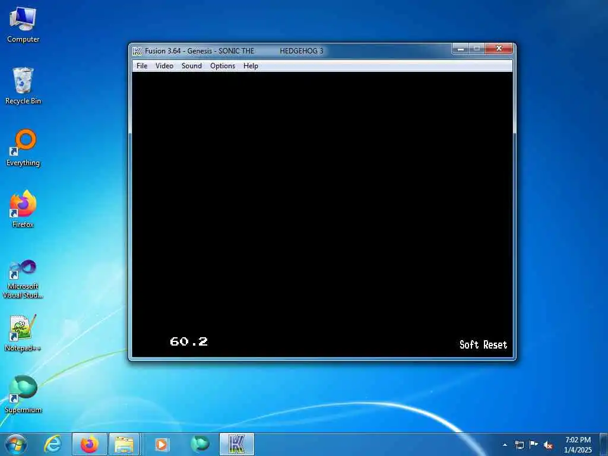Click the Fusion window title text

234,51
